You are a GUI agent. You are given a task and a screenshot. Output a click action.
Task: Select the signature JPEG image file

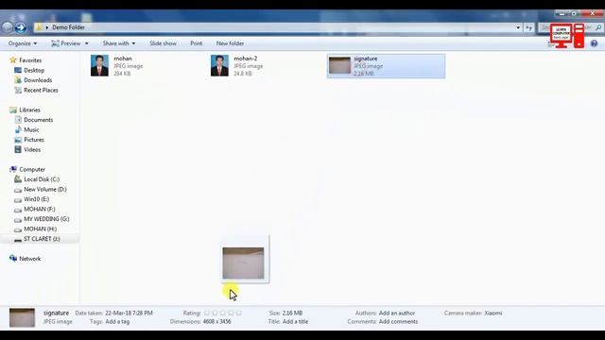pyautogui.click(x=386, y=66)
